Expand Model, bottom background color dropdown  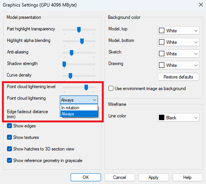point(178,42)
